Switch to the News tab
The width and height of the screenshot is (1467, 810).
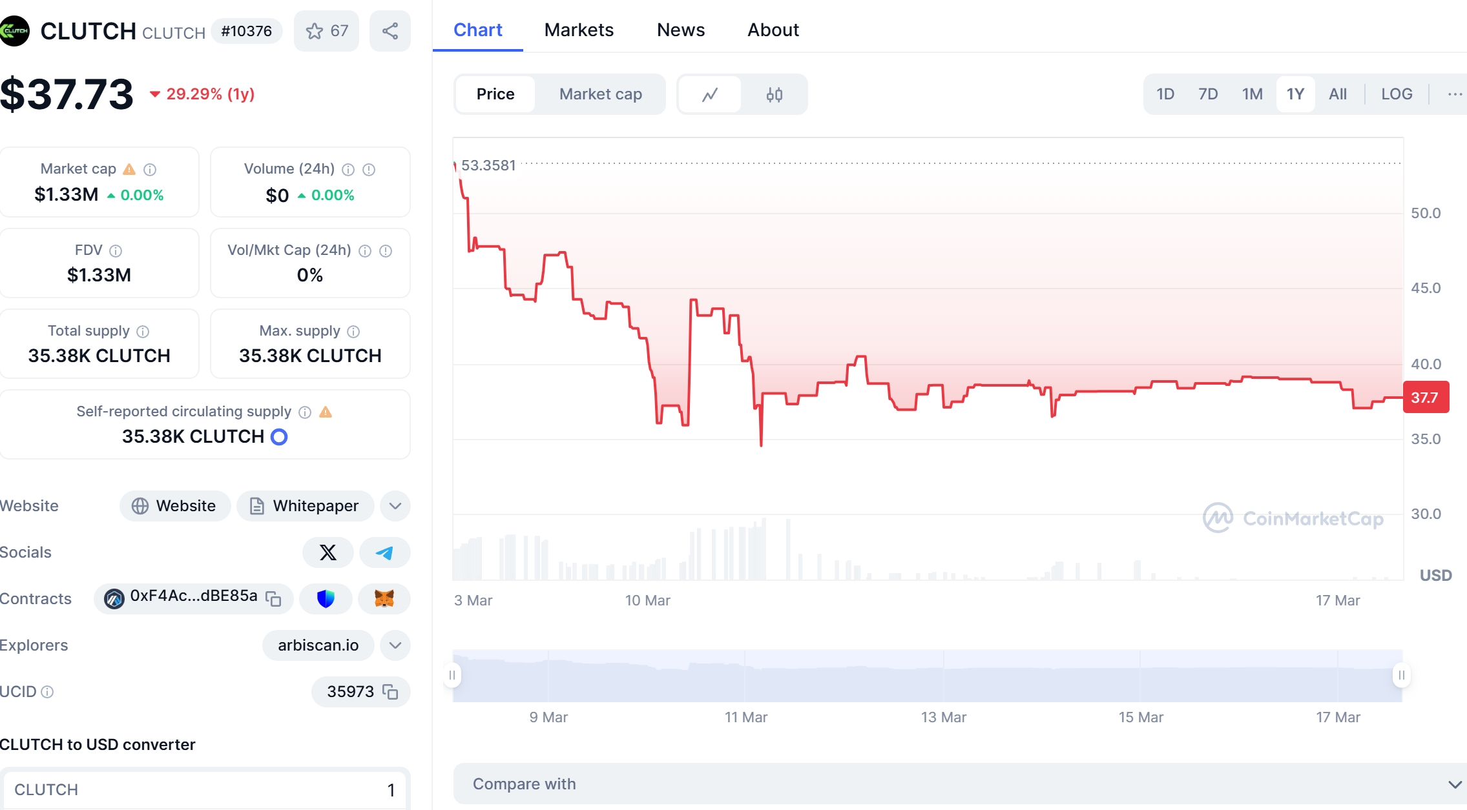click(x=681, y=30)
